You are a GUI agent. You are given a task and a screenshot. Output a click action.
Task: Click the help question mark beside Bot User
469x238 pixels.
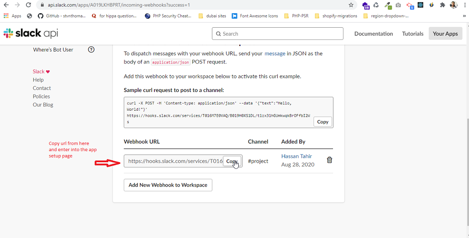(x=91, y=49)
